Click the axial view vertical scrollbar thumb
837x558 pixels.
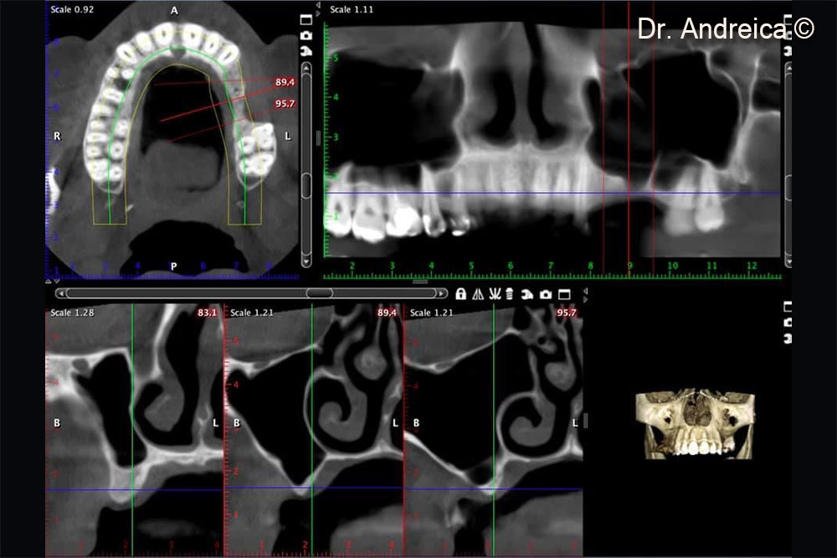click(x=306, y=185)
